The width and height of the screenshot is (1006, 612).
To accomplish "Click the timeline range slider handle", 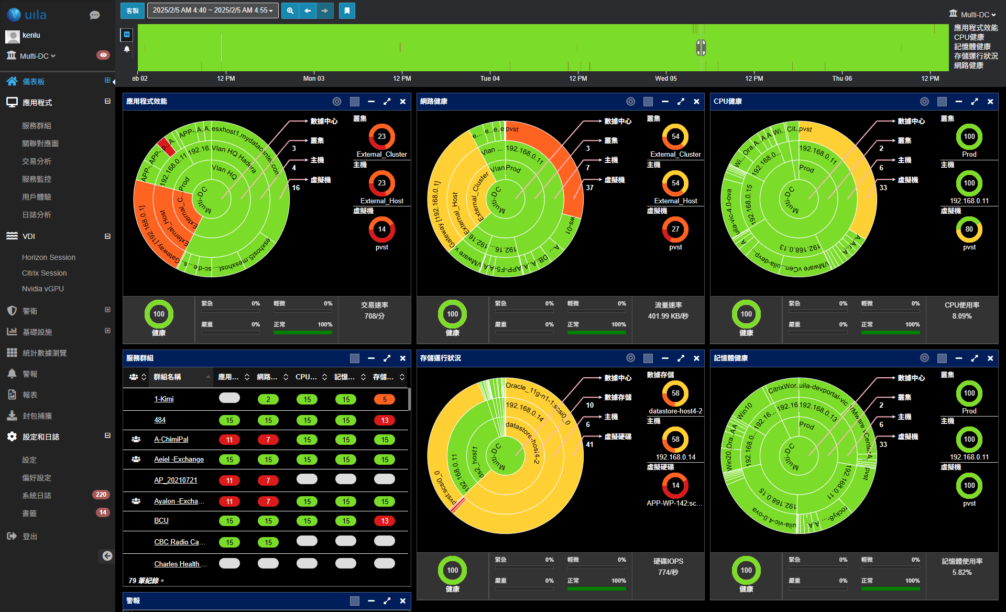I will click(701, 48).
